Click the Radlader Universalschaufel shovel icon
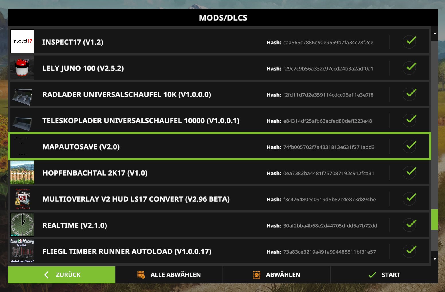This screenshot has height=292, width=445. pos(22,94)
